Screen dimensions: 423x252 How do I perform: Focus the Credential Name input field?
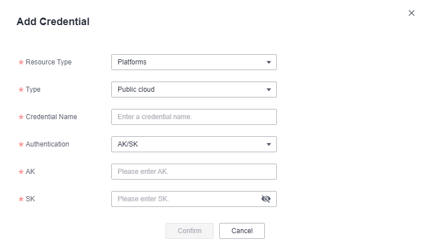(194, 117)
